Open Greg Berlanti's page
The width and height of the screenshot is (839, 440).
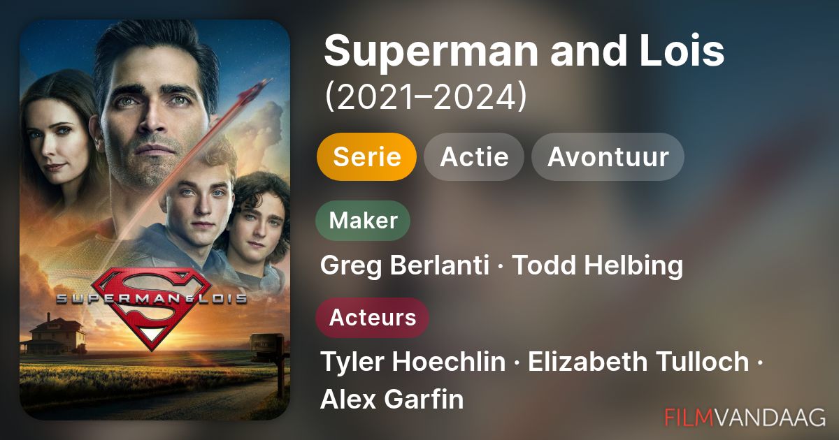click(x=404, y=265)
